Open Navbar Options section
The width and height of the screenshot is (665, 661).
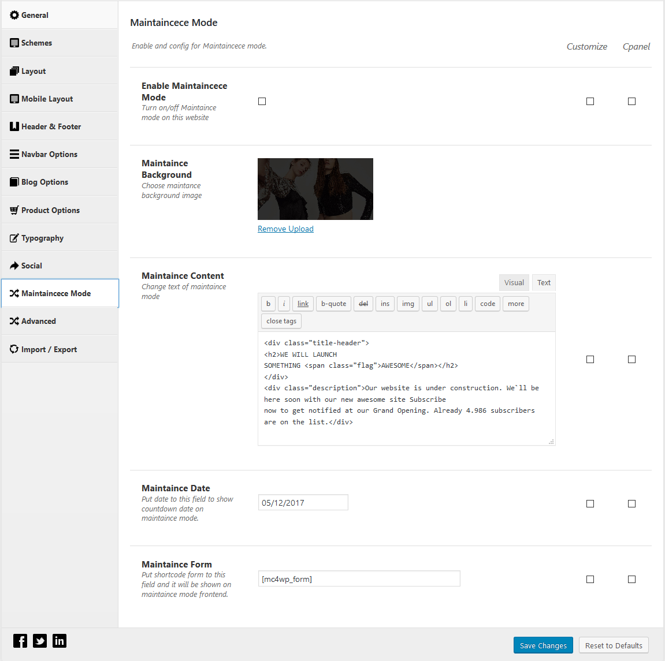[60, 154]
